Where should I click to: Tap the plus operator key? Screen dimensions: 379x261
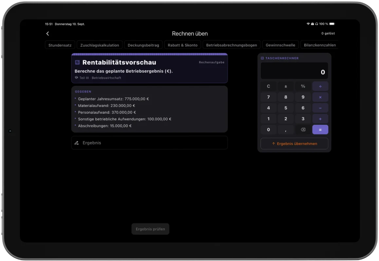pyautogui.click(x=320, y=119)
